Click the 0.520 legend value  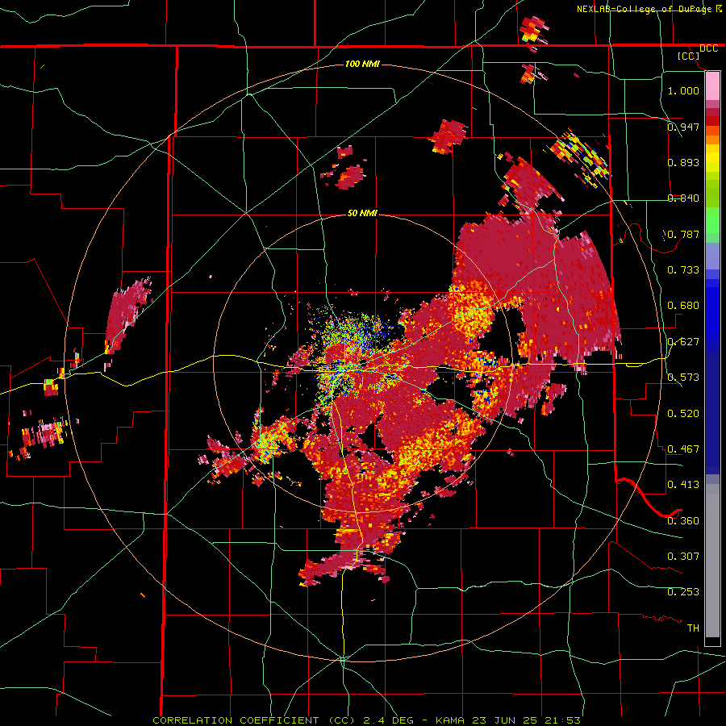[x=683, y=413]
